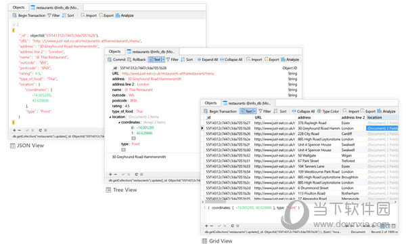Click the URL column header in grid
Image resolution: width=406 pixels, height=244 pixels.
point(275,117)
